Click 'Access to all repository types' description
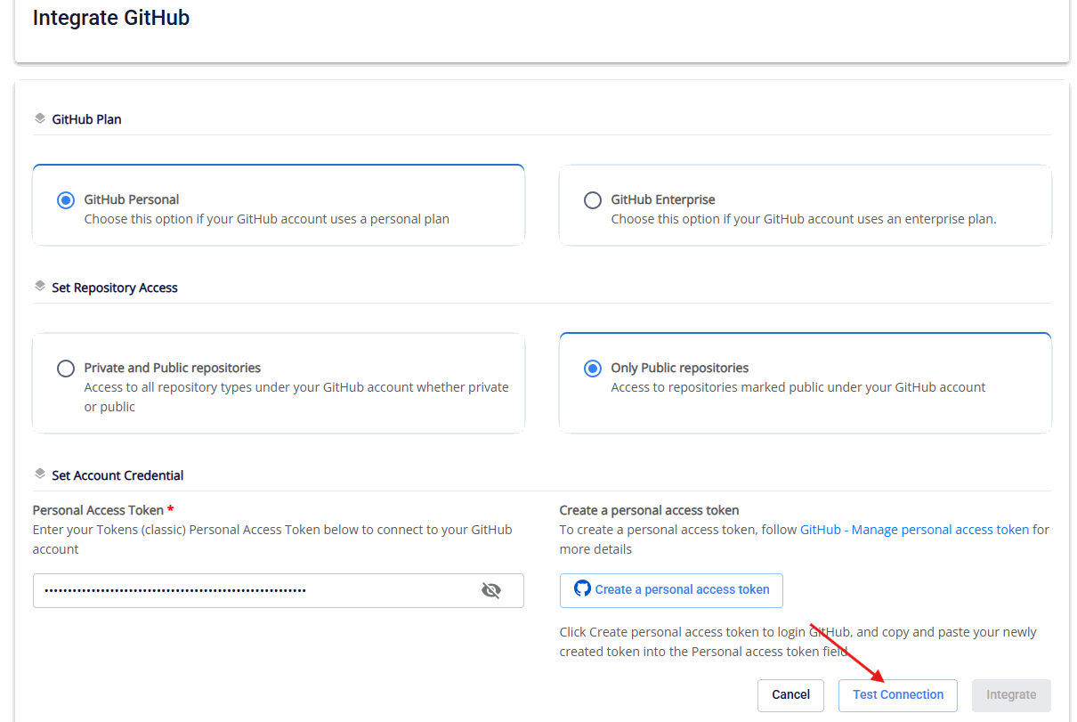 tap(296, 397)
